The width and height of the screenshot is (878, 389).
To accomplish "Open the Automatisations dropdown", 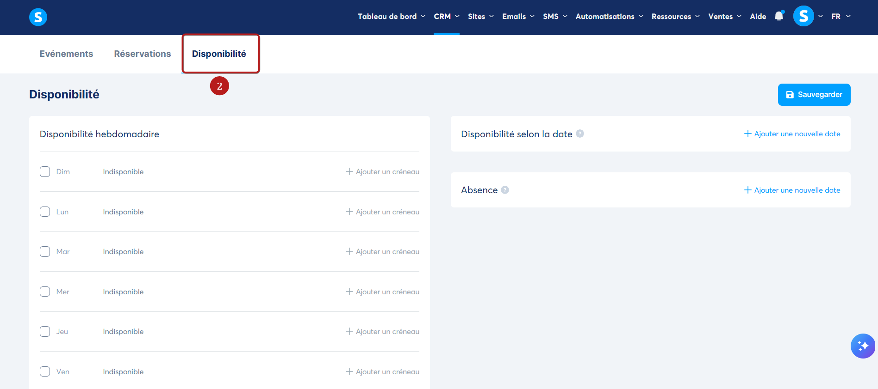I will point(610,16).
